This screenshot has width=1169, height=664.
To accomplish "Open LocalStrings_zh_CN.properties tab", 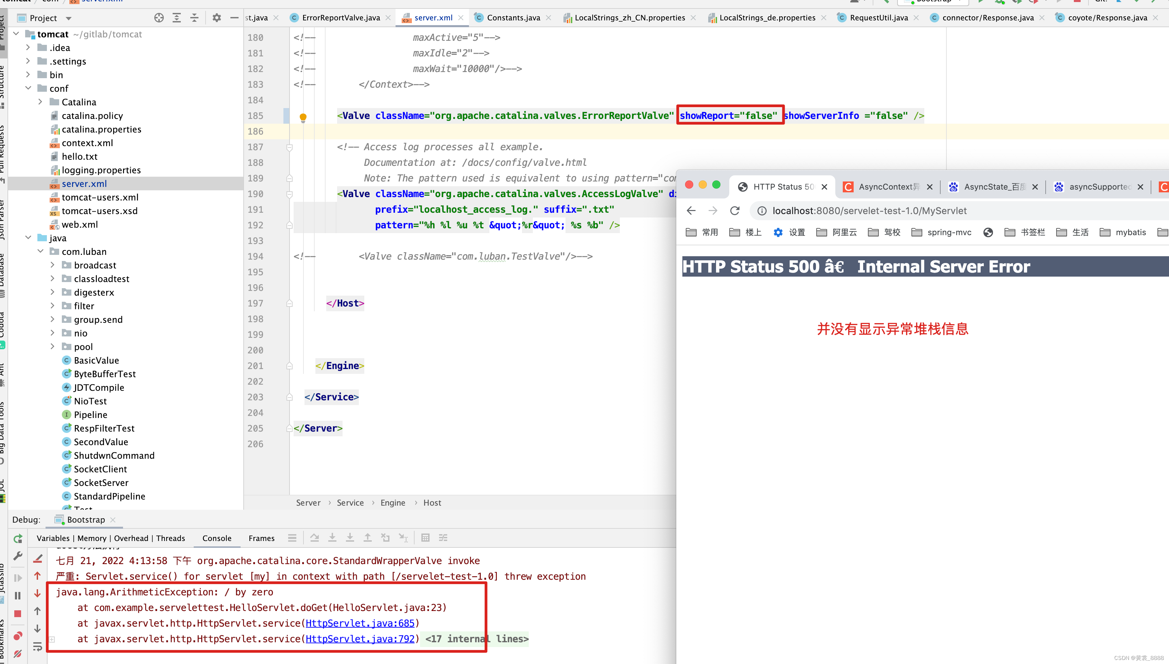I will point(629,18).
